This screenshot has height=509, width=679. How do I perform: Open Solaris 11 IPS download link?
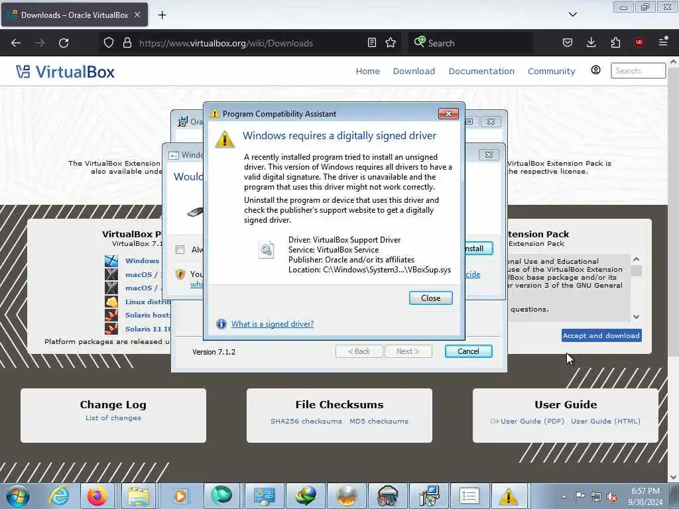coord(148,329)
